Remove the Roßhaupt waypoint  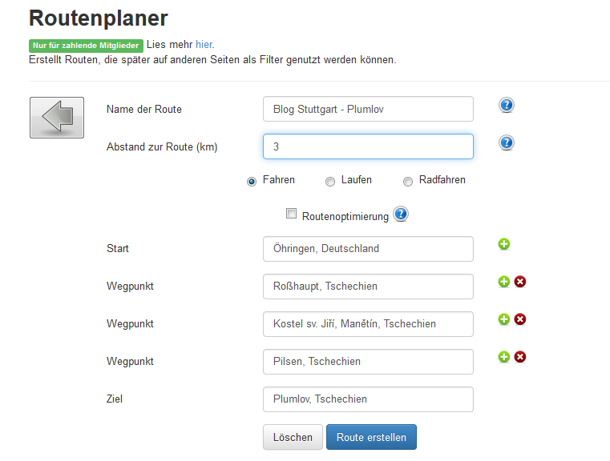pos(520,282)
